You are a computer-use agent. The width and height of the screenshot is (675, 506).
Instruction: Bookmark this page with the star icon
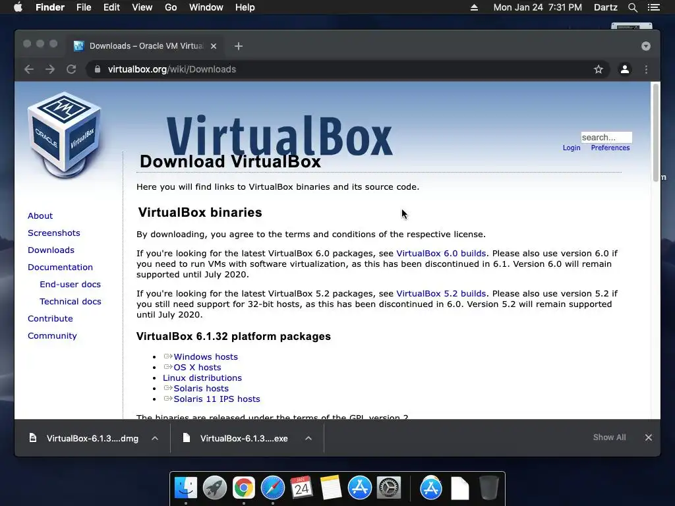599,69
